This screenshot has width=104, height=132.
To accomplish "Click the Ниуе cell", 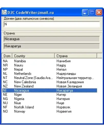I will (60, 103).
